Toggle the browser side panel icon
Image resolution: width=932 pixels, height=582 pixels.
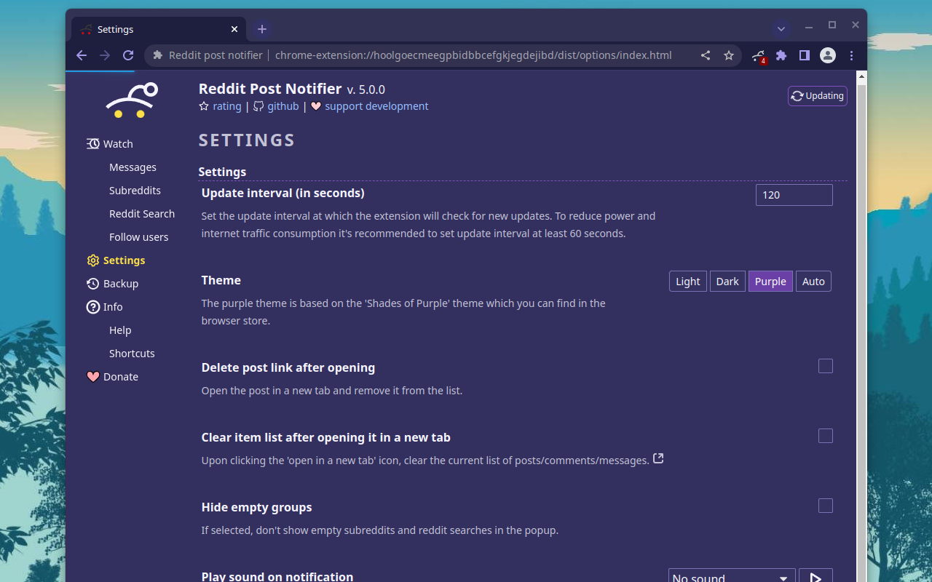805,55
